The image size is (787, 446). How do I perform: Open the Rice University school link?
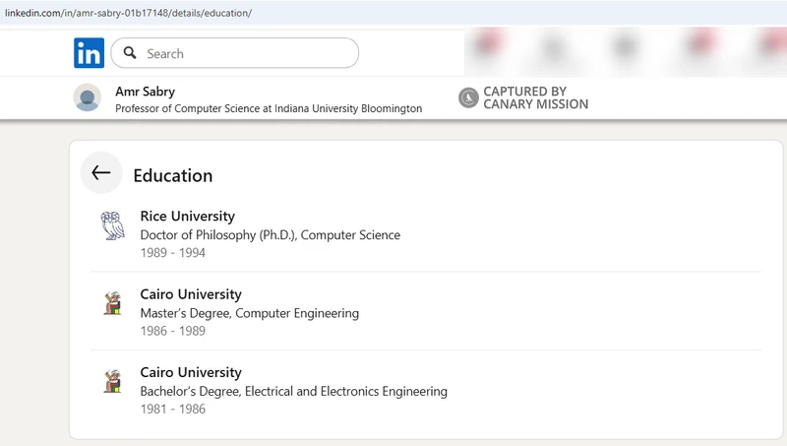pyautogui.click(x=187, y=216)
